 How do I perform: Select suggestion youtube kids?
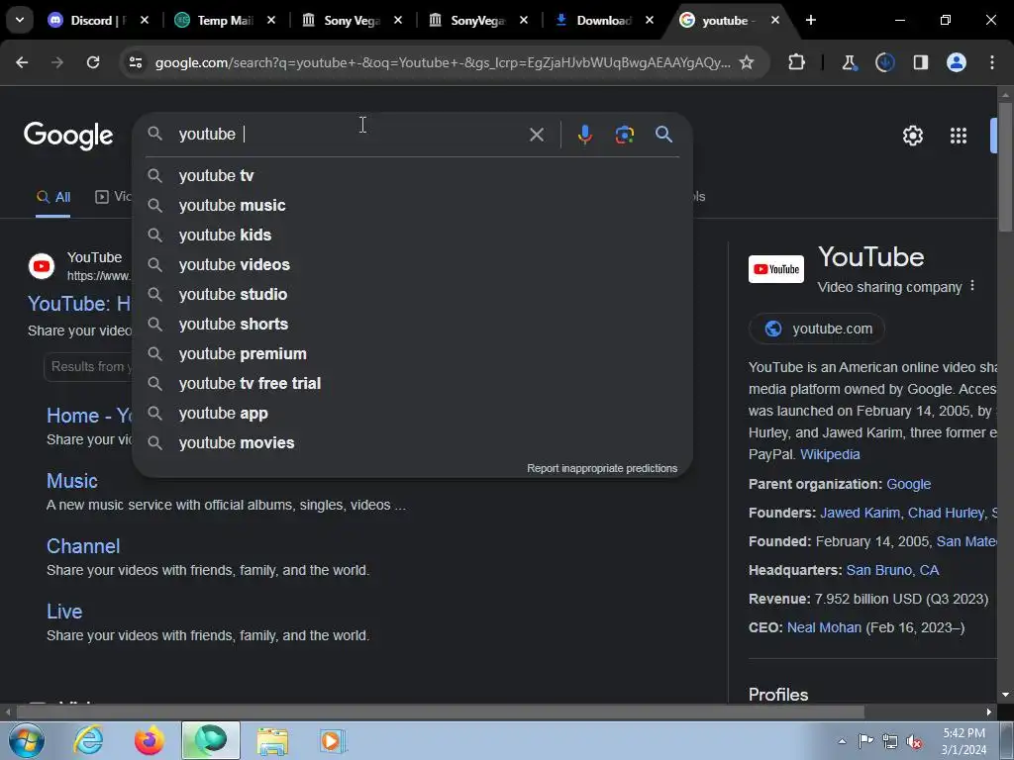point(413,236)
